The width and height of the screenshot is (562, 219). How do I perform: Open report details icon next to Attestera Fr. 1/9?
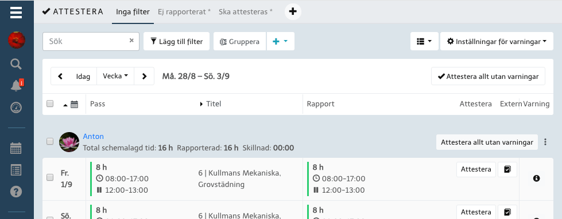click(507, 169)
